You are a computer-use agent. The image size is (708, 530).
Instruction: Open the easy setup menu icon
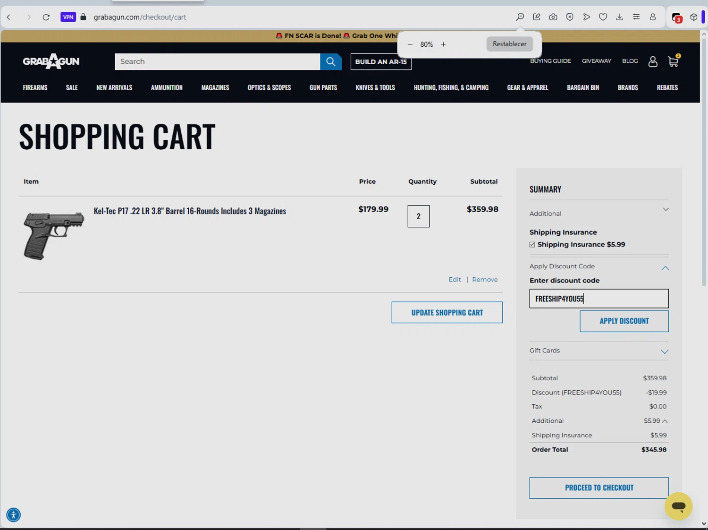tap(636, 17)
